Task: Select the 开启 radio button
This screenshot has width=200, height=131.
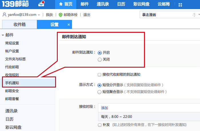Action: 99,53
